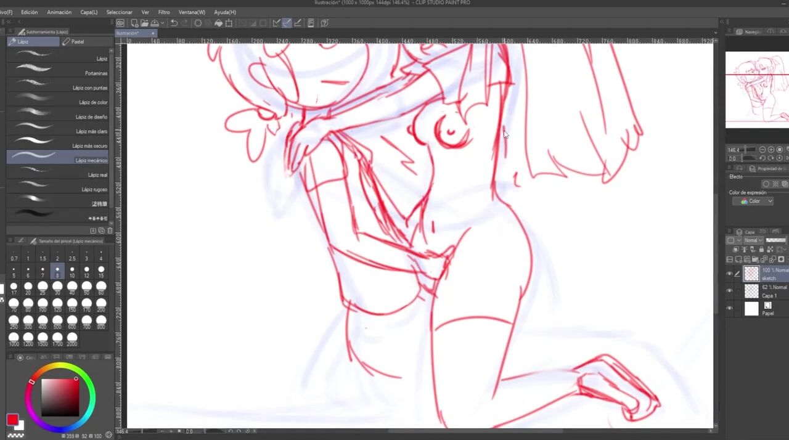Delete sub tool using trash icon
This screenshot has width=789, height=440.
[x=110, y=230]
